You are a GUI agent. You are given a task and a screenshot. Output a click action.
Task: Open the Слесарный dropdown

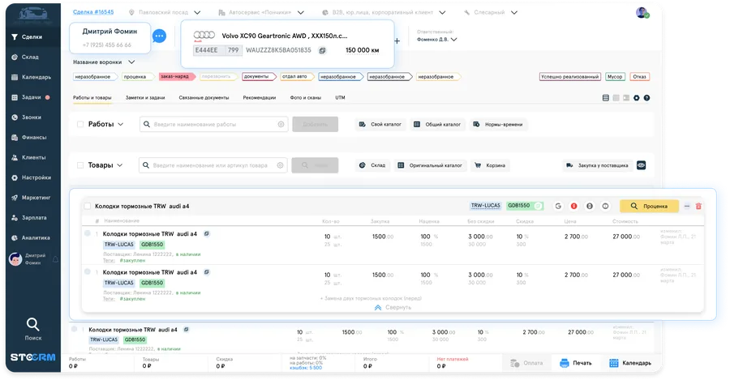tap(514, 12)
